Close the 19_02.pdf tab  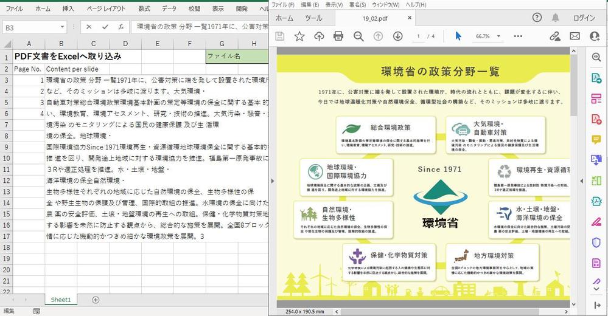click(410, 18)
